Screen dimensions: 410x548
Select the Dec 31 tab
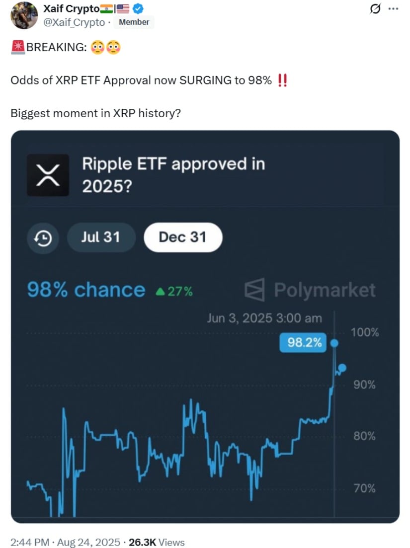pyautogui.click(x=183, y=237)
